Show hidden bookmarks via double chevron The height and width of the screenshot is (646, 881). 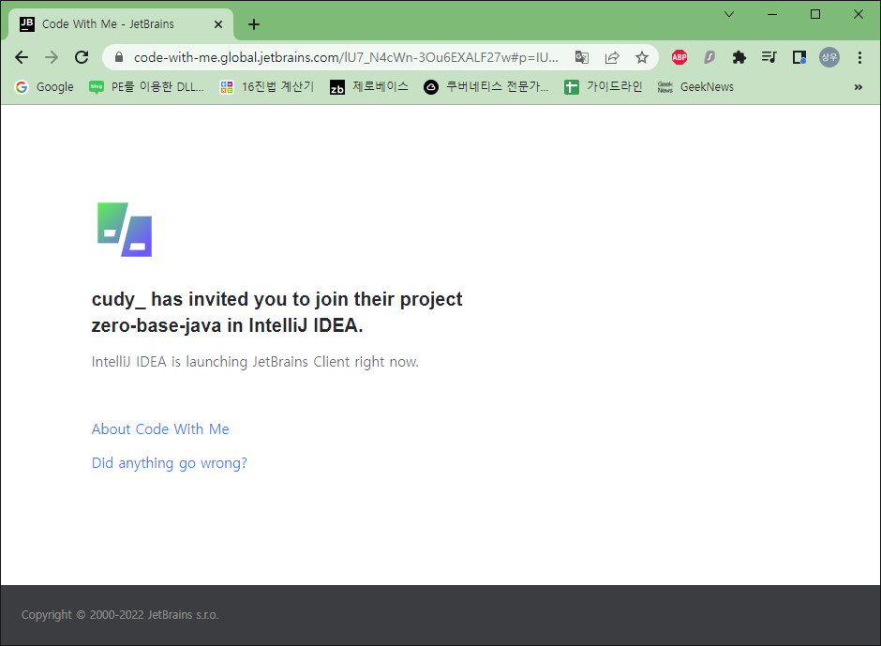point(858,87)
